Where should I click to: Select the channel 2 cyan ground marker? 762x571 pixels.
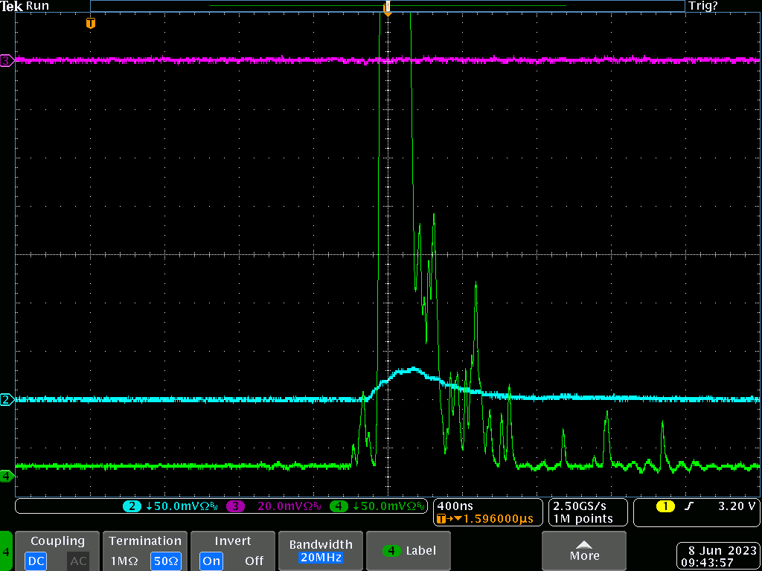(x=6, y=399)
